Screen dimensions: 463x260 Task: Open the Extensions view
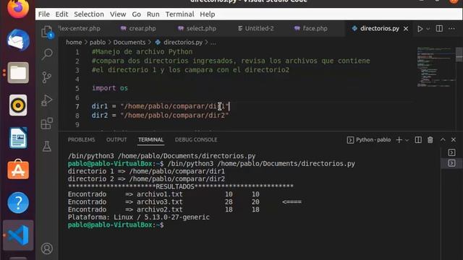pyautogui.click(x=47, y=123)
